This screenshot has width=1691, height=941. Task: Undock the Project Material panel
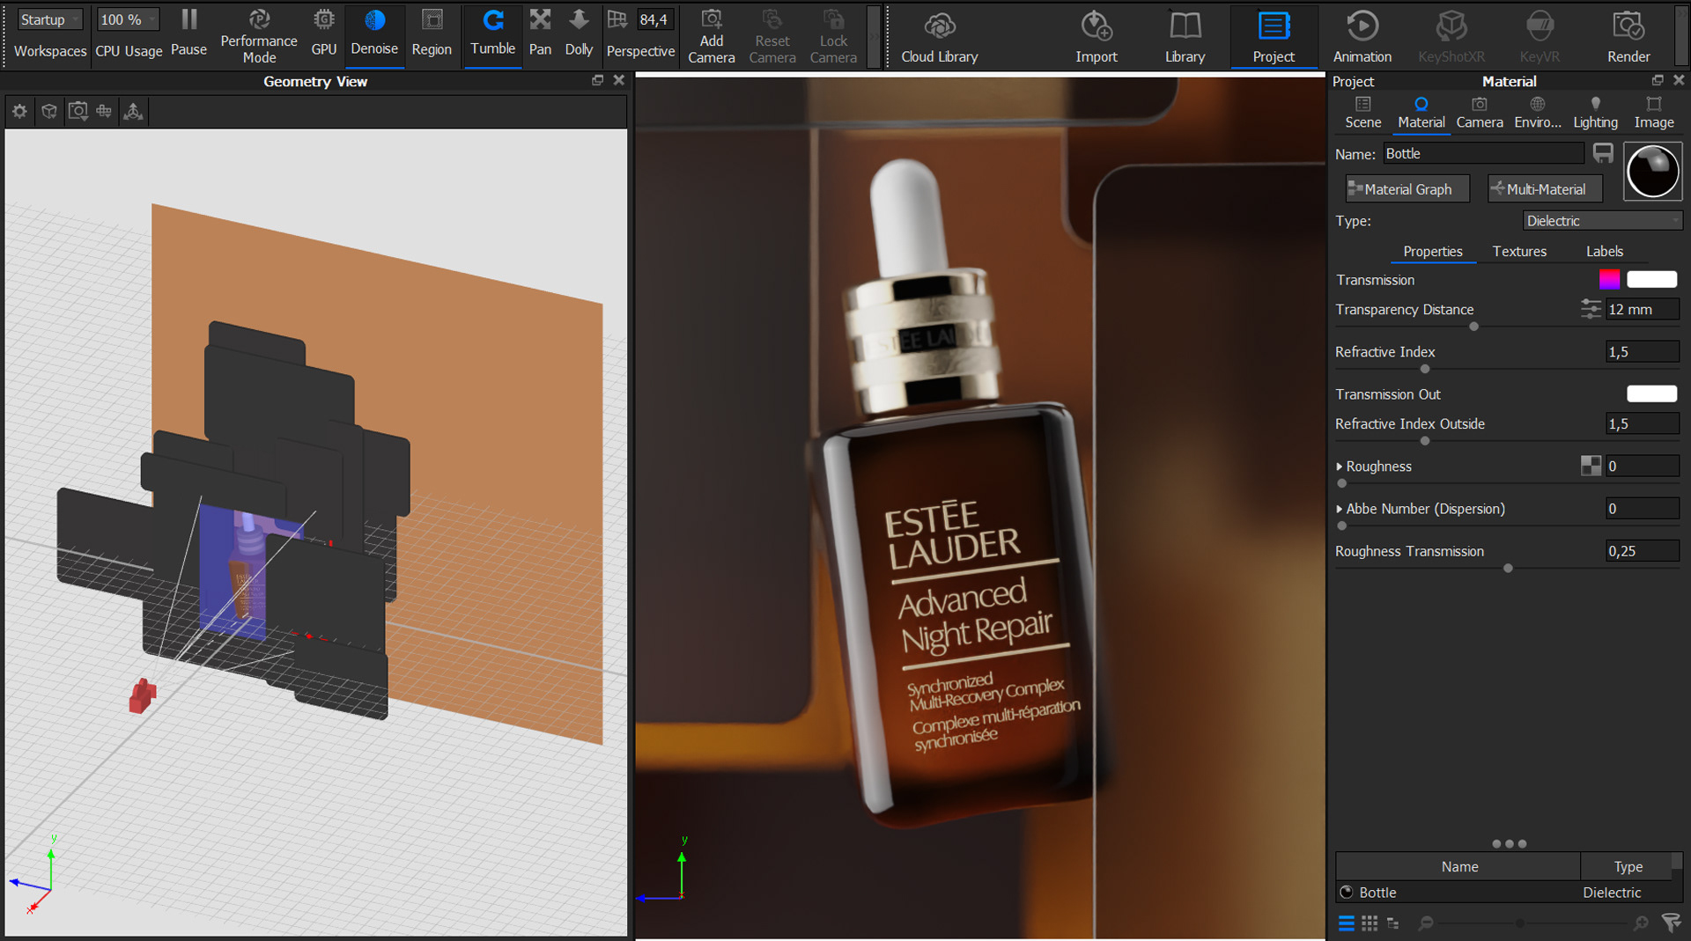click(x=1658, y=80)
